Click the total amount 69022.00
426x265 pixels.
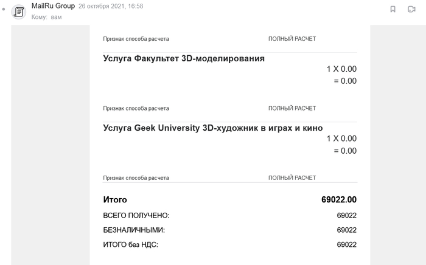coord(338,199)
